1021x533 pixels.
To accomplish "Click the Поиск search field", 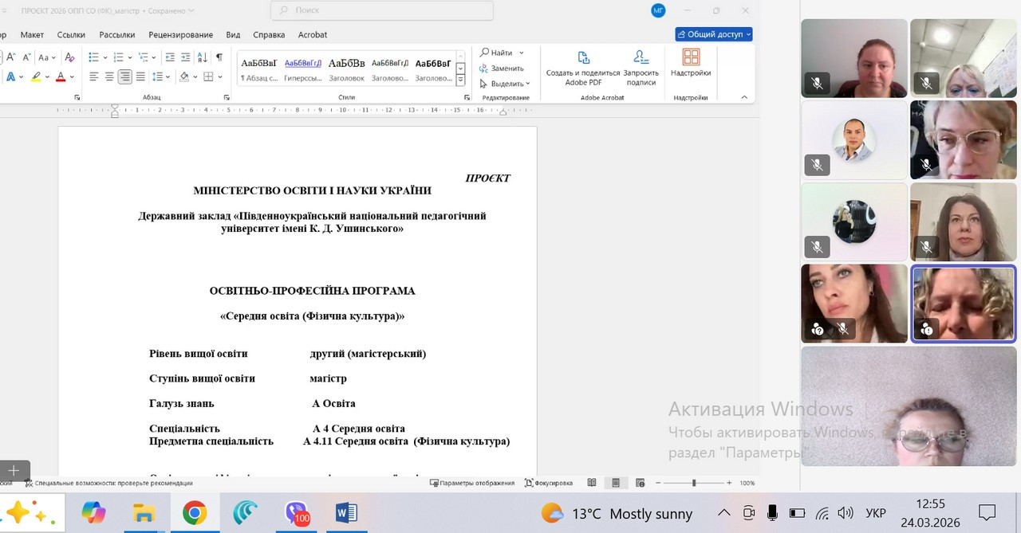I will [381, 10].
